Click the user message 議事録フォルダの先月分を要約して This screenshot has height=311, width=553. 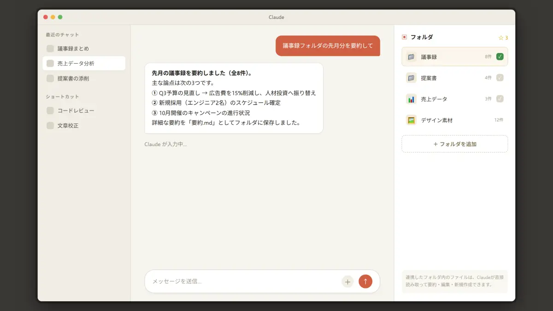tap(328, 46)
